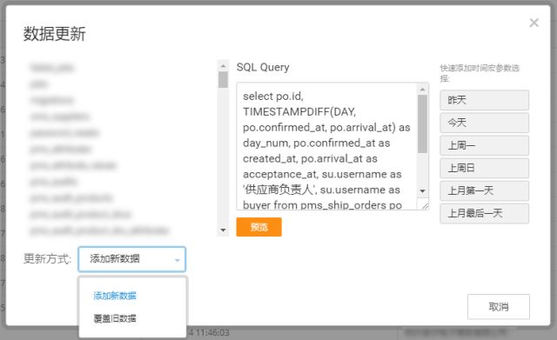Click the SQL text area's scroll-down arrow
The height and width of the screenshot is (340, 557).
click(422, 191)
